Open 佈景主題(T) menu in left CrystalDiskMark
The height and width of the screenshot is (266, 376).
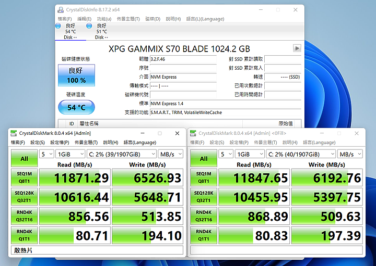point(86,143)
